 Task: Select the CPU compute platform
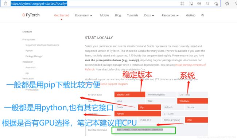click(x=196, y=120)
